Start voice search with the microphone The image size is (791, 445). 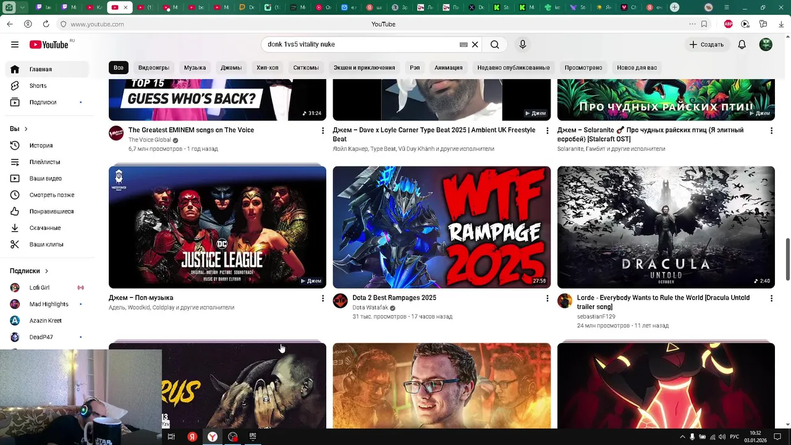523,44
